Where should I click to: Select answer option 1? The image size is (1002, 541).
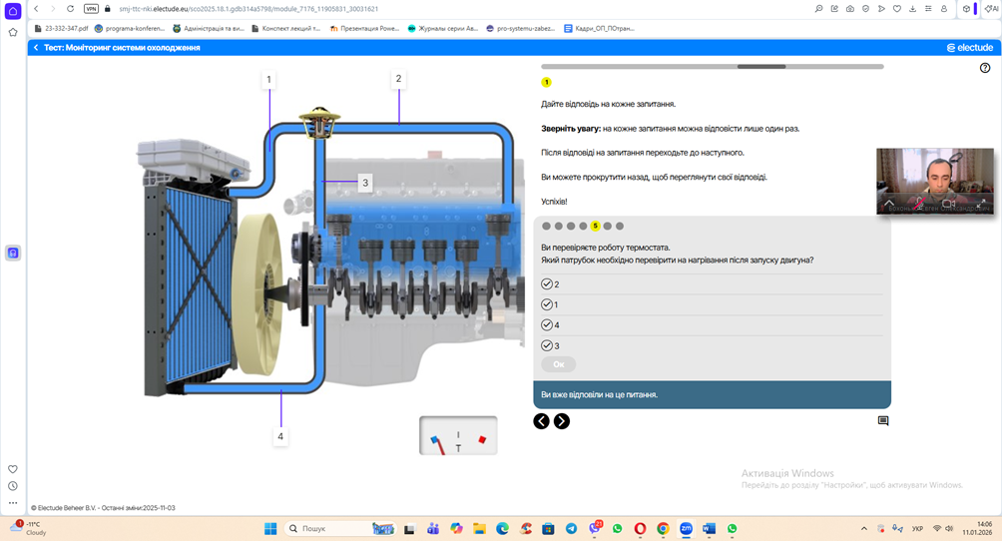547,304
